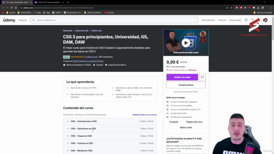Viewport: 274px width, 154px height.
Task: Click Aplicar cupón link
Action: [x=186, y=127]
